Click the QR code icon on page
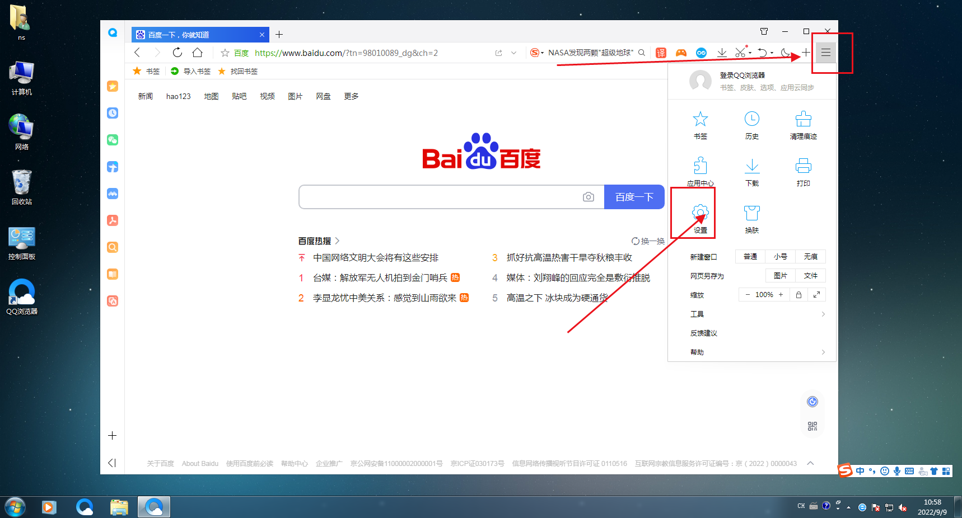Screen dimensions: 962x518 (x=812, y=426)
